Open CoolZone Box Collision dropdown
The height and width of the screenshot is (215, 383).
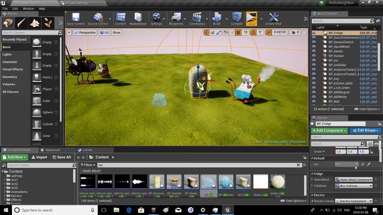click(354, 186)
